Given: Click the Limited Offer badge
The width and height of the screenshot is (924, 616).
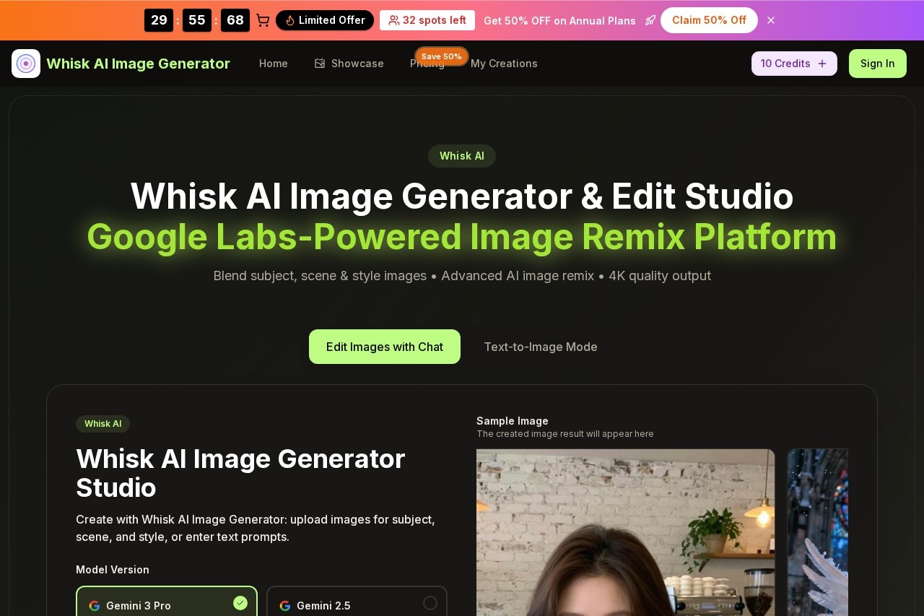Looking at the screenshot, I should (325, 20).
